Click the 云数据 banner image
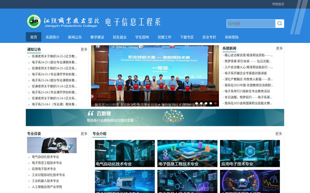Screen dimensions: 310x193 pyautogui.click(x=155, y=118)
